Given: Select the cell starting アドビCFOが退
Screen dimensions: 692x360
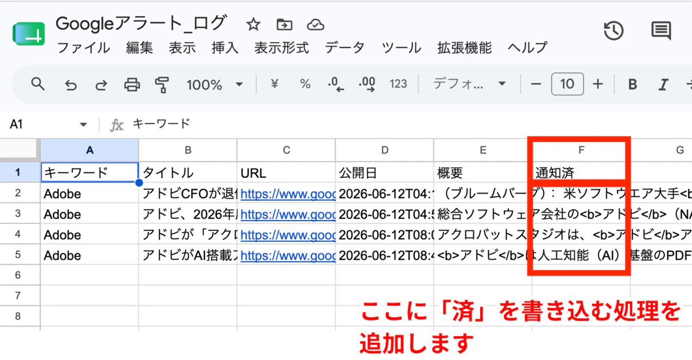Looking at the screenshot, I should [x=188, y=194].
